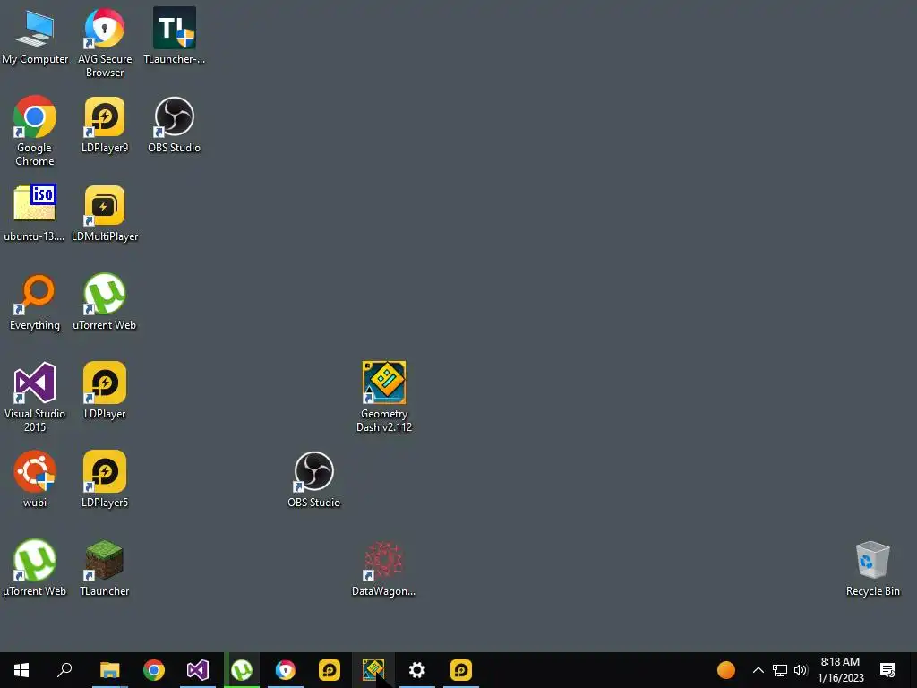Switch to Geometry Dash in the taskbar
Image resolution: width=917 pixels, height=688 pixels.
click(x=373, y=670)
